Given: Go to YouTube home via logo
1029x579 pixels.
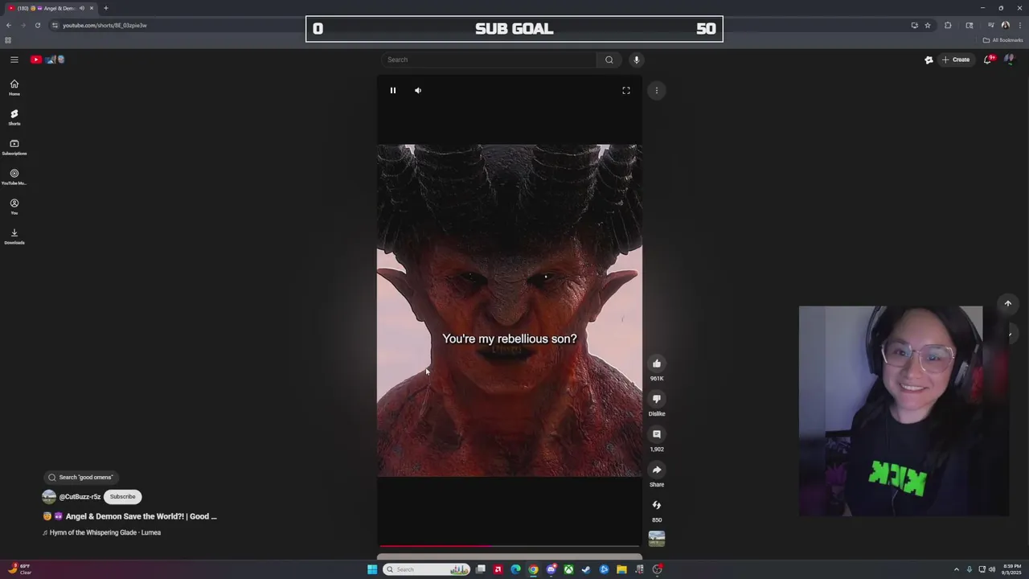Looking at the screenshot, I should point(47,60).
